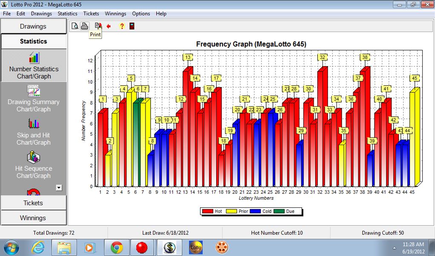Click 'Drawing Cutoff: 50' status entry
The width and height of the screenshot is (435, 256).
point(383,233)
